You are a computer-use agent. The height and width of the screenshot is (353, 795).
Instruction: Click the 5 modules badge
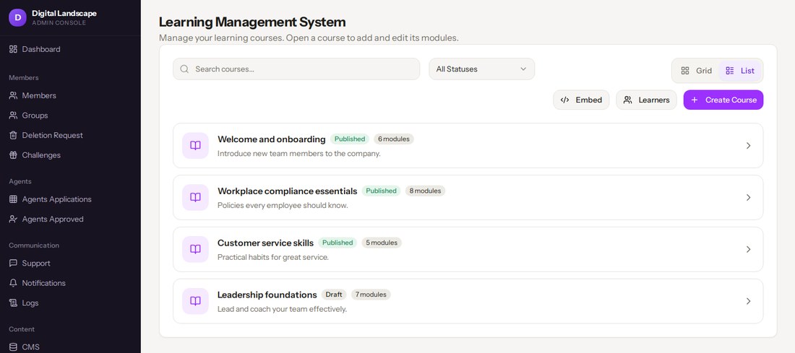[382, 243]
